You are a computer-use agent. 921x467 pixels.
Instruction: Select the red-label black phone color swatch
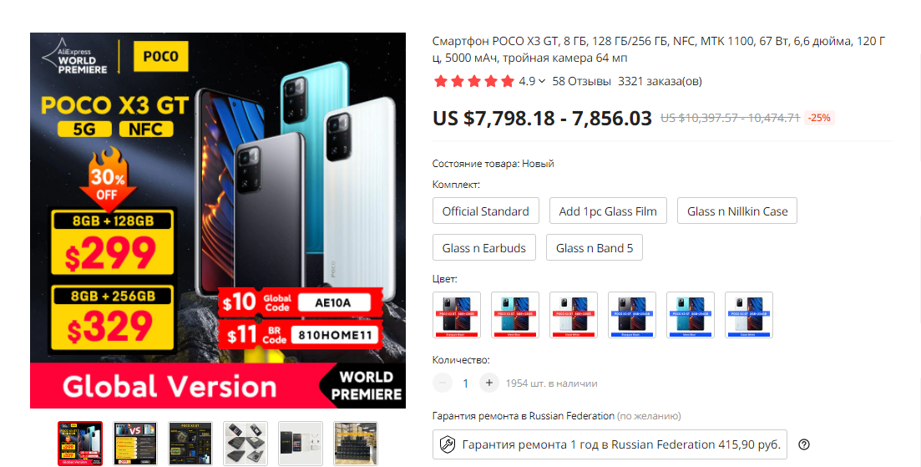(457, 315)
